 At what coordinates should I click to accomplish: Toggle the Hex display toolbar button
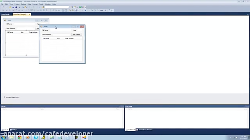[102, 10]
